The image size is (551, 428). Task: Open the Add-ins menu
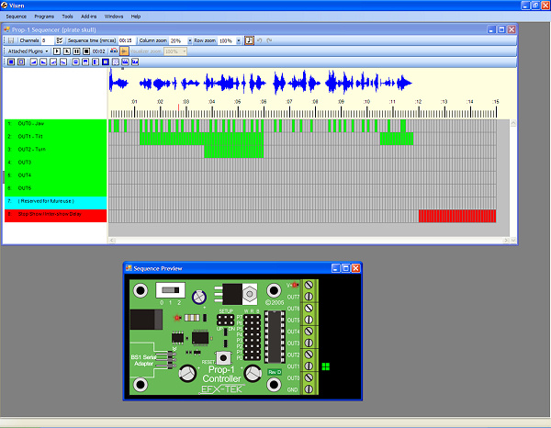(88, 17)
